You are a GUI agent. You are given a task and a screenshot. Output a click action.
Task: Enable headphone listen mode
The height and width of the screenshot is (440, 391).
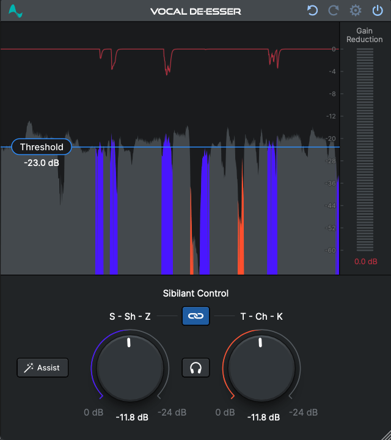coord(195,367)
